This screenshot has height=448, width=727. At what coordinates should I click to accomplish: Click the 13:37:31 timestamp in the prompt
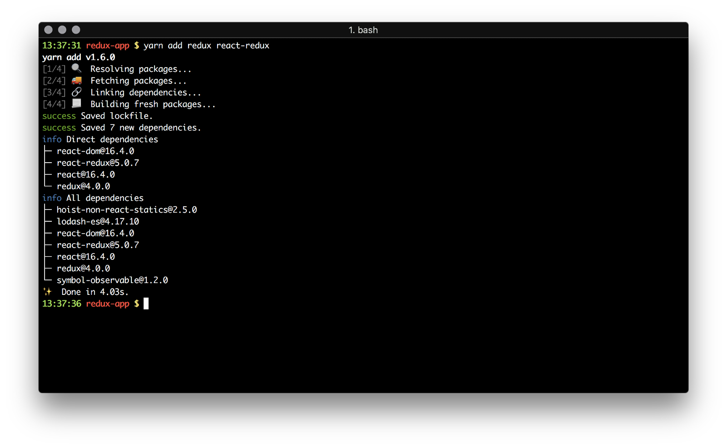click(x=61, y=45)
